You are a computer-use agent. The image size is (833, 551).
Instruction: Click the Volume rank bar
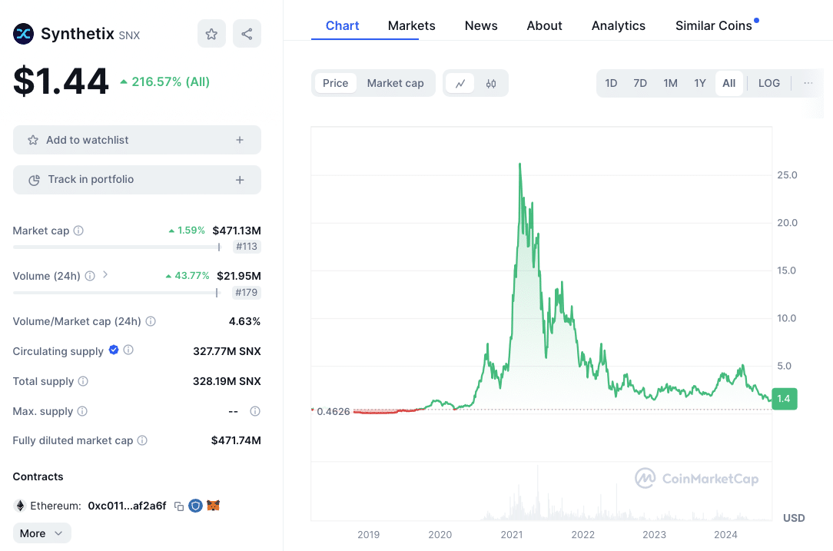pos(116,293)
